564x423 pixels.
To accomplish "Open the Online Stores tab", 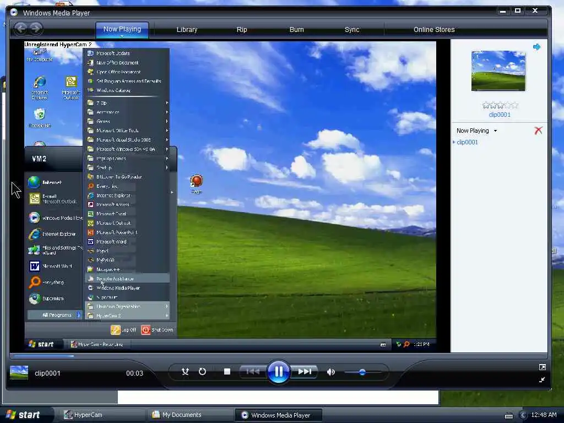I will [x=434, y=30].
